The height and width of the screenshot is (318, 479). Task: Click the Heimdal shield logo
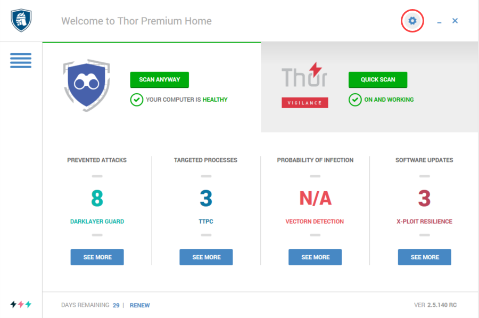(21, 20)
